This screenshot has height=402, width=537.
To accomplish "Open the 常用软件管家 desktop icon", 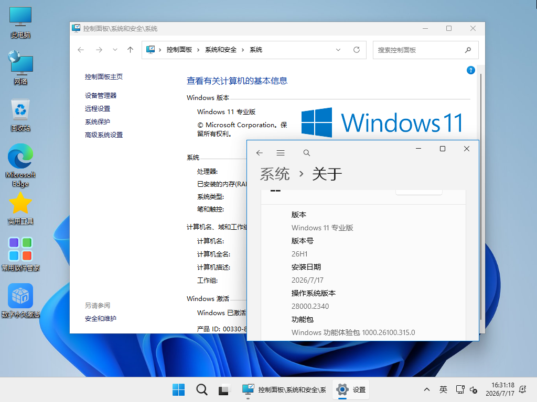I will tap(20, 254).
